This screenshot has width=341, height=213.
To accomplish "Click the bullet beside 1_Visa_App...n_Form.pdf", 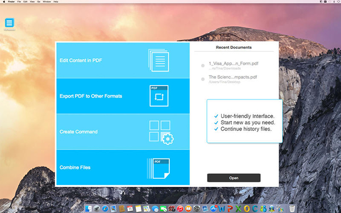I will [x=203, y=65].
